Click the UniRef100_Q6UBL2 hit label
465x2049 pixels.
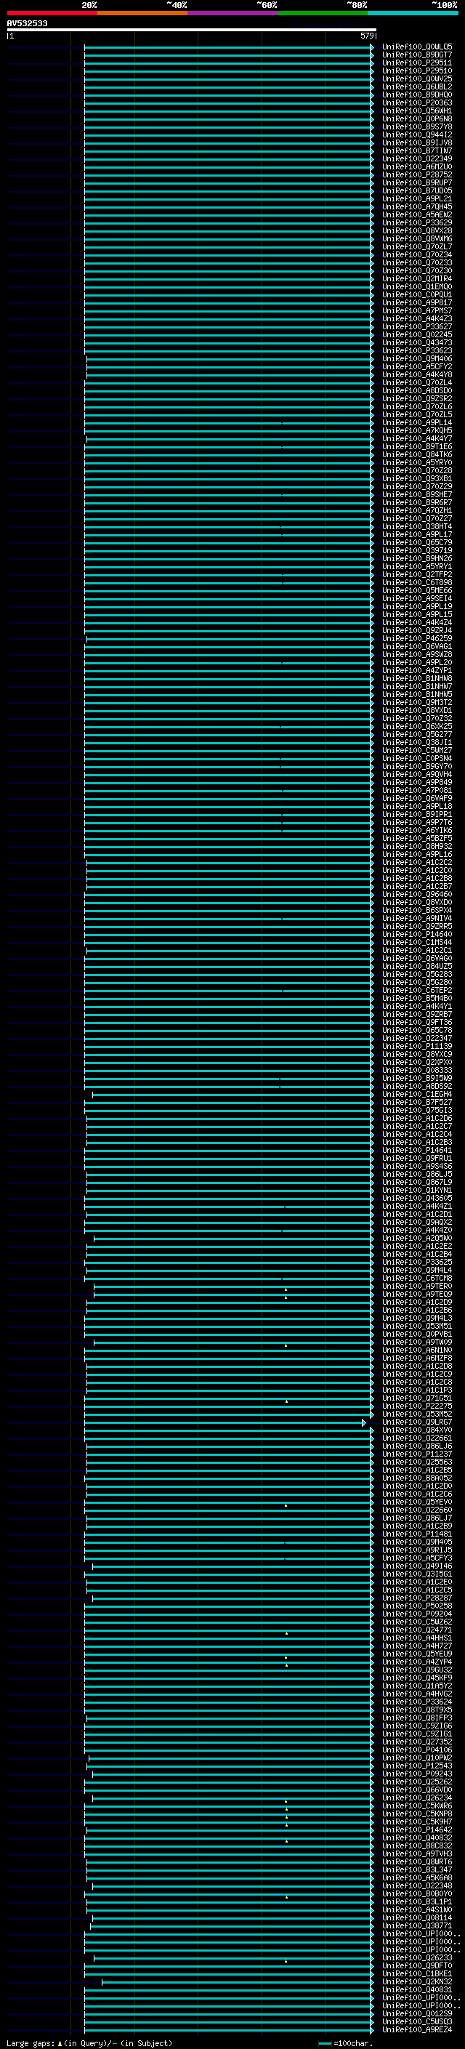coord(416,86)
